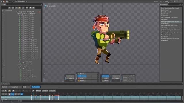Select the Sneaking-hero01 animation
Viewport: 184px width, 103px height.
point(166,35)
